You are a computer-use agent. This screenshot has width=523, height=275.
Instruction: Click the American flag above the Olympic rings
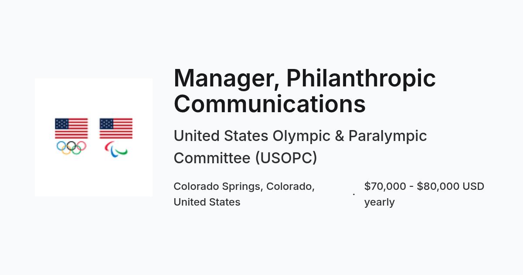pyautogui.click(x=71, y=128)
